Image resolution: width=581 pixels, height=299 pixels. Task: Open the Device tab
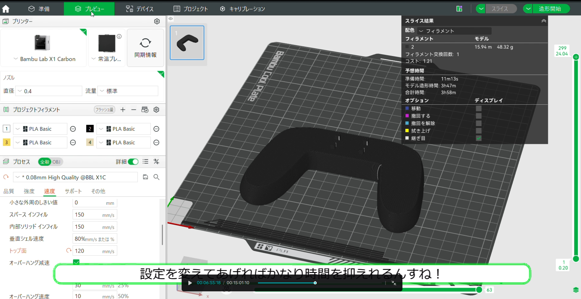140,9
